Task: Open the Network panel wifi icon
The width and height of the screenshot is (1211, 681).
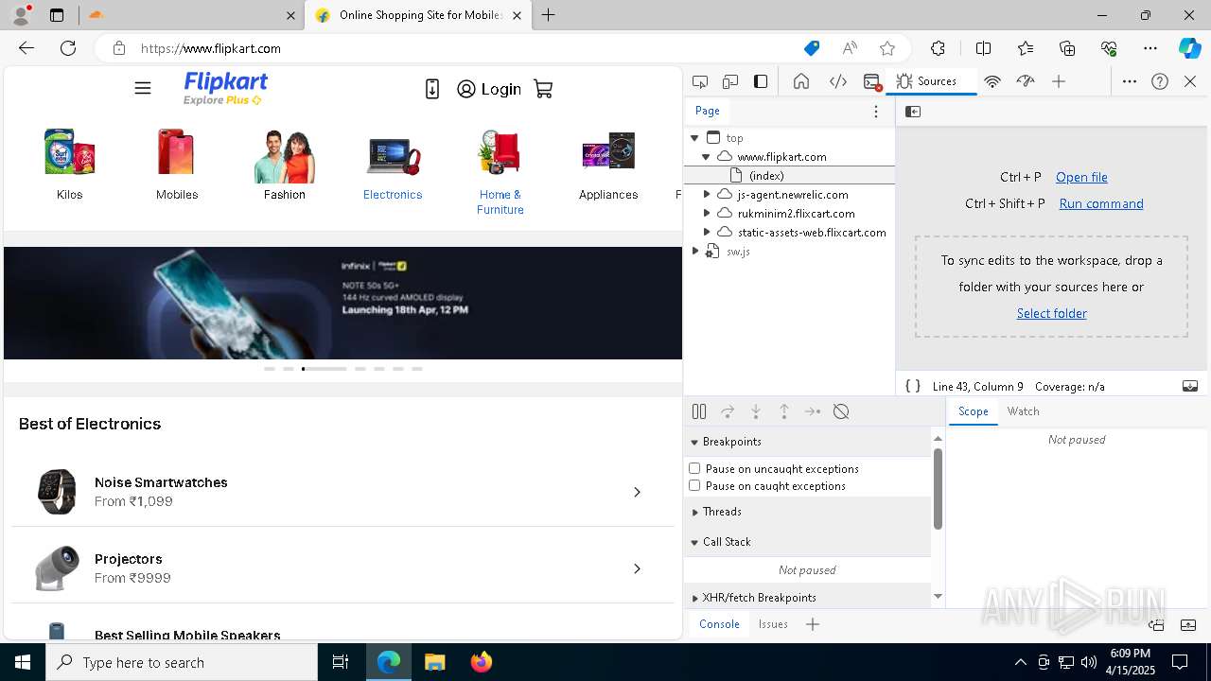Action: [992, 81]
